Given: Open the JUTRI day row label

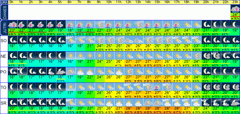Looking at the screenshot, I should 4,28.
